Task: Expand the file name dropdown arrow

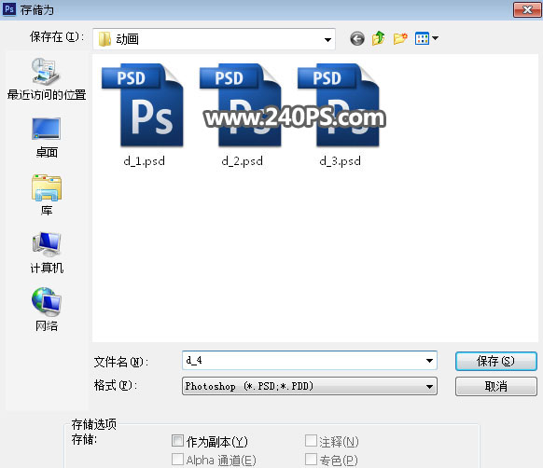Action: 429,361
